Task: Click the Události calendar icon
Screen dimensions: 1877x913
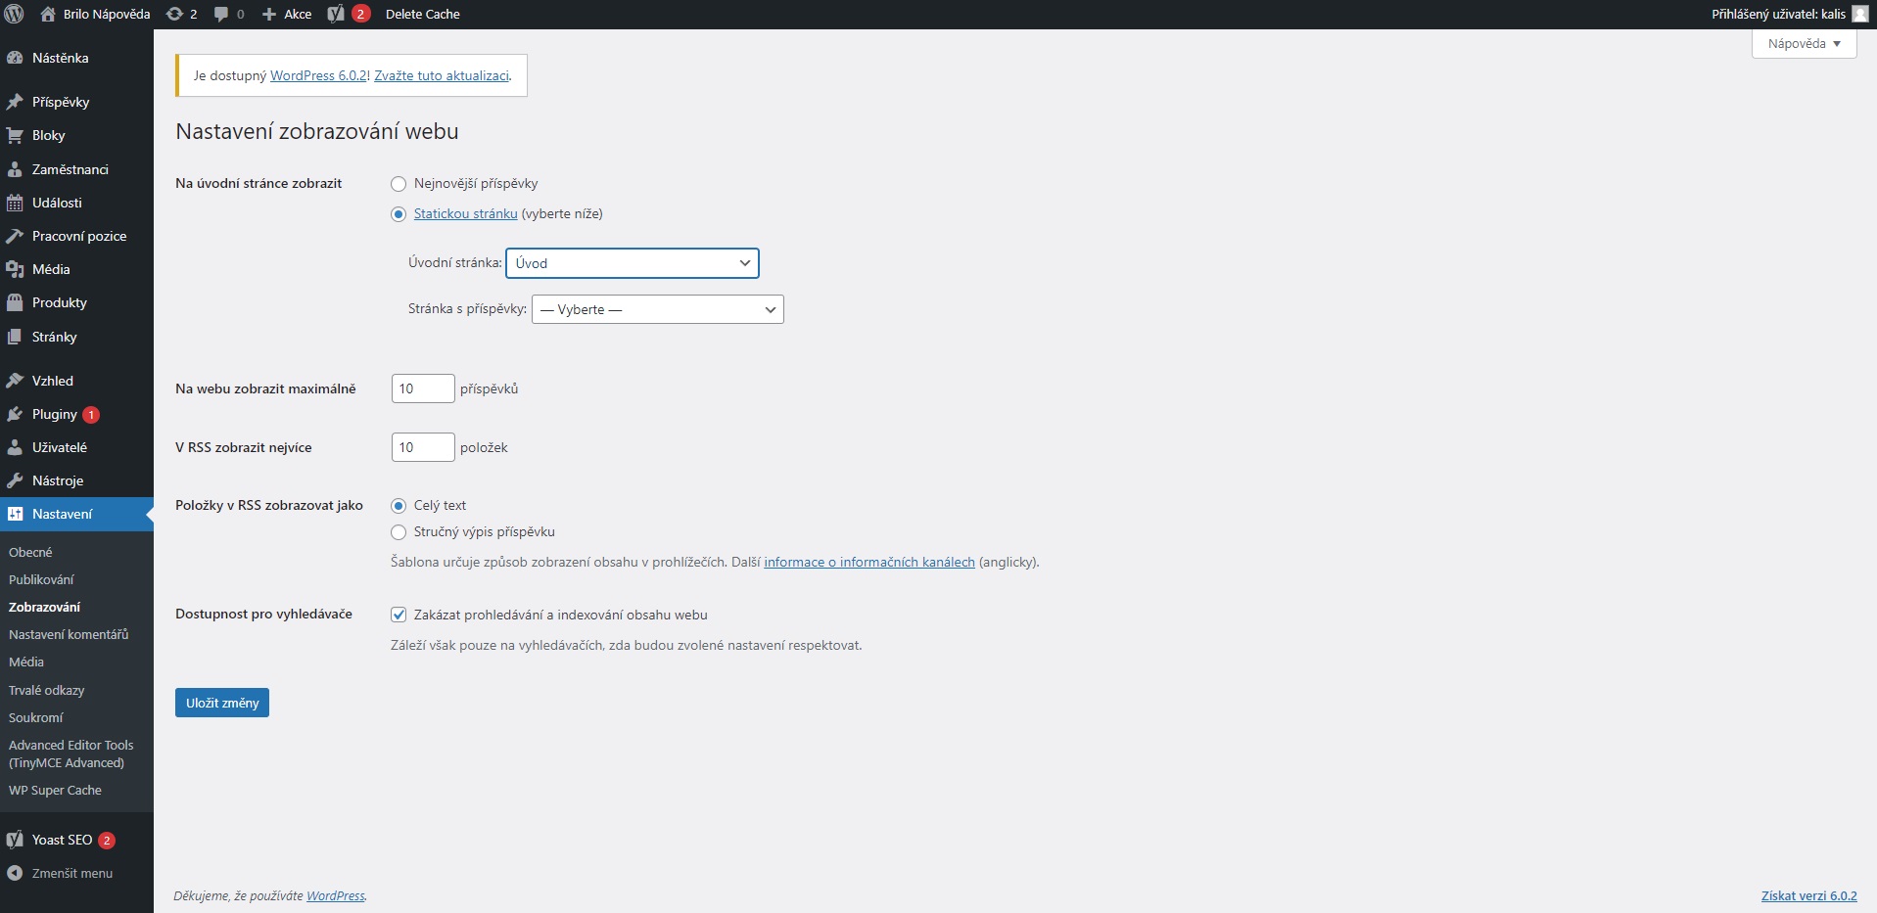Action: 15,203
